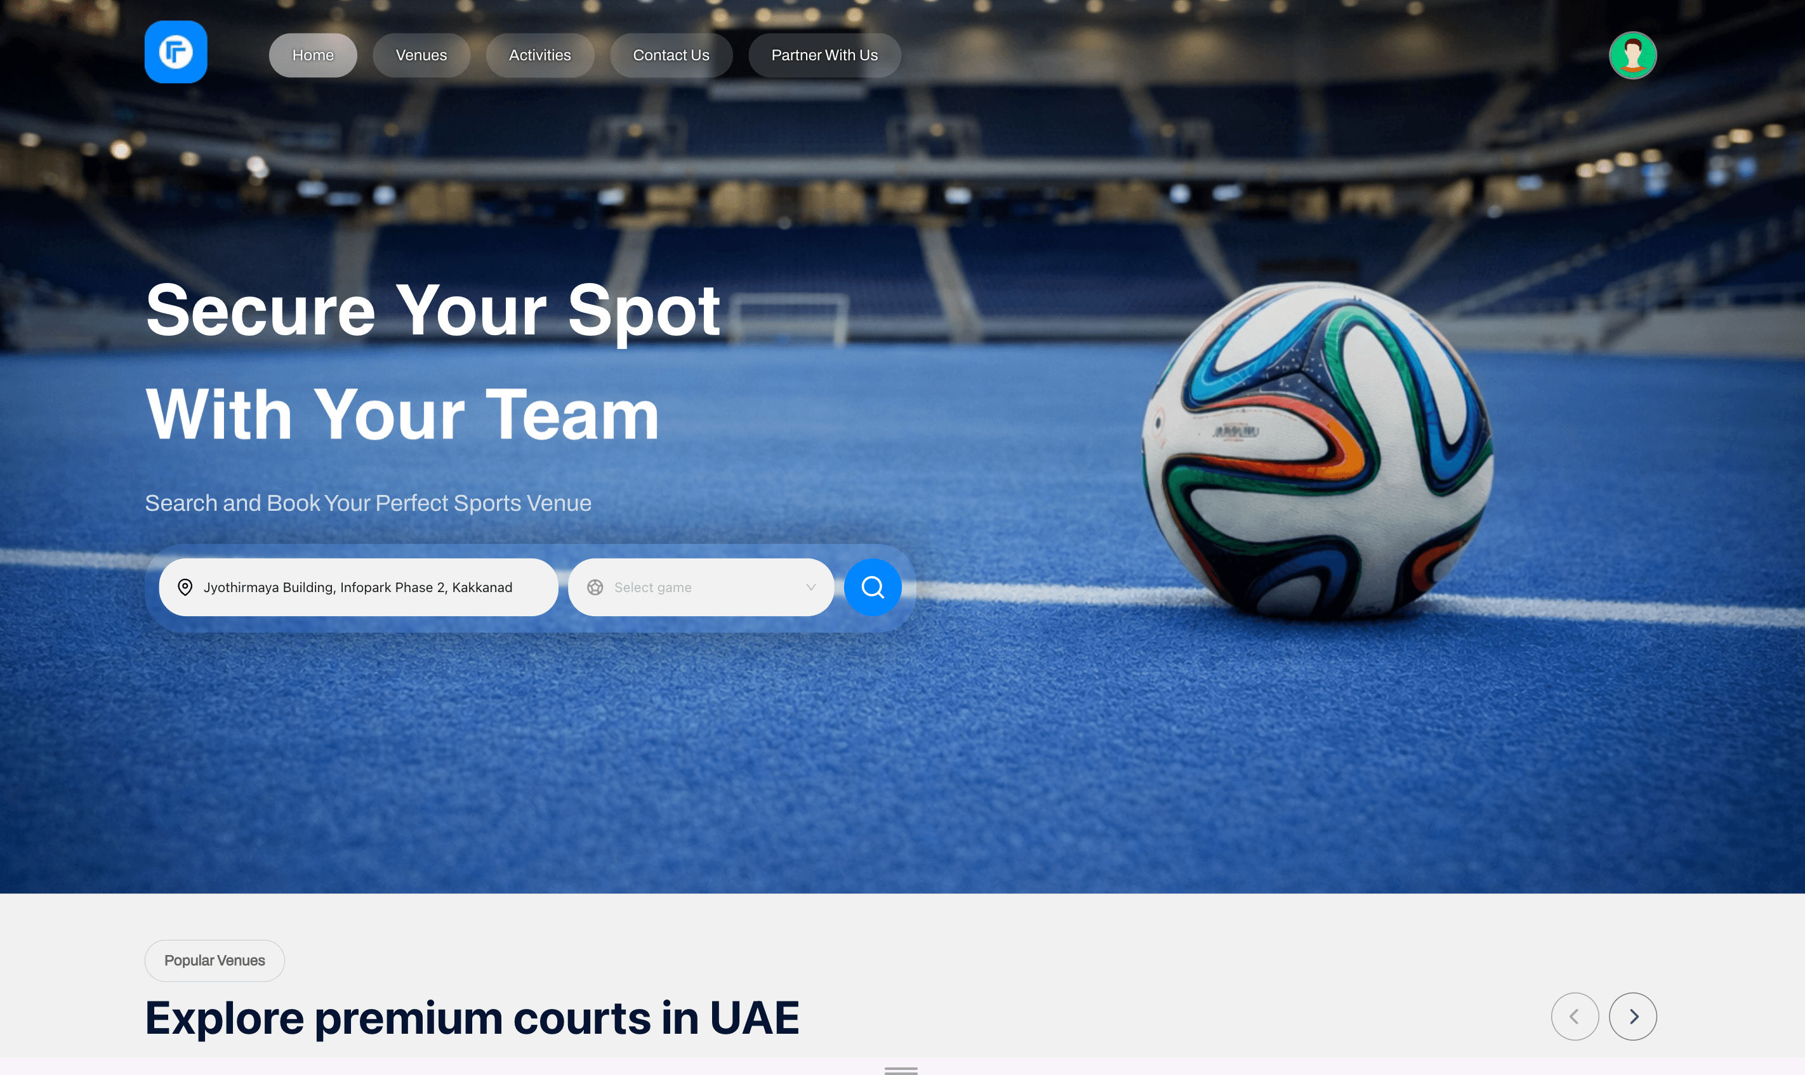Click Partner With Us link
This screenshot has width=1805, height=1075.
[824, 55]
